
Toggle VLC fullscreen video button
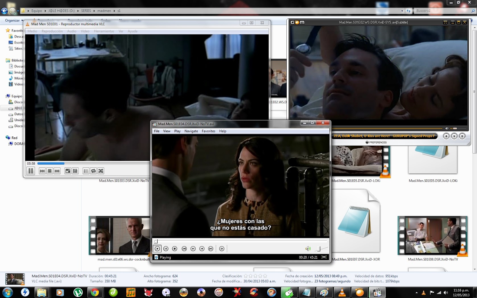[x=68, y=171]
